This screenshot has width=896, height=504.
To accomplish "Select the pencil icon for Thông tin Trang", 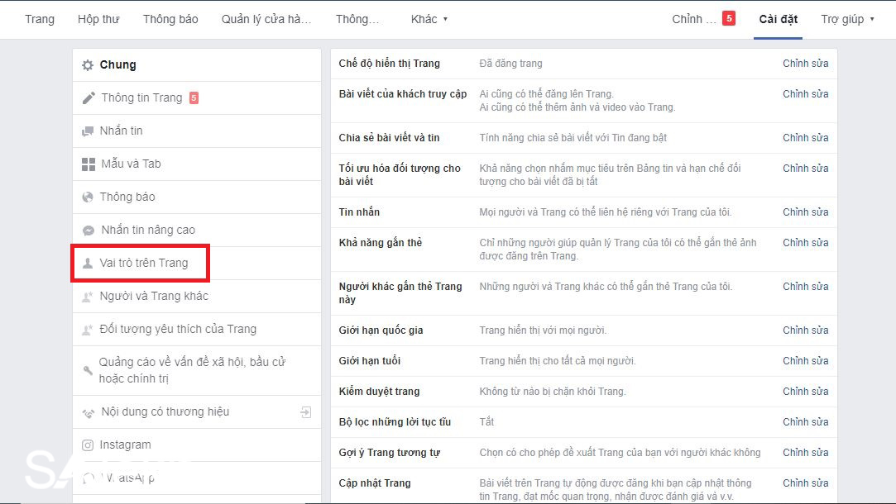I will (89, 97).
